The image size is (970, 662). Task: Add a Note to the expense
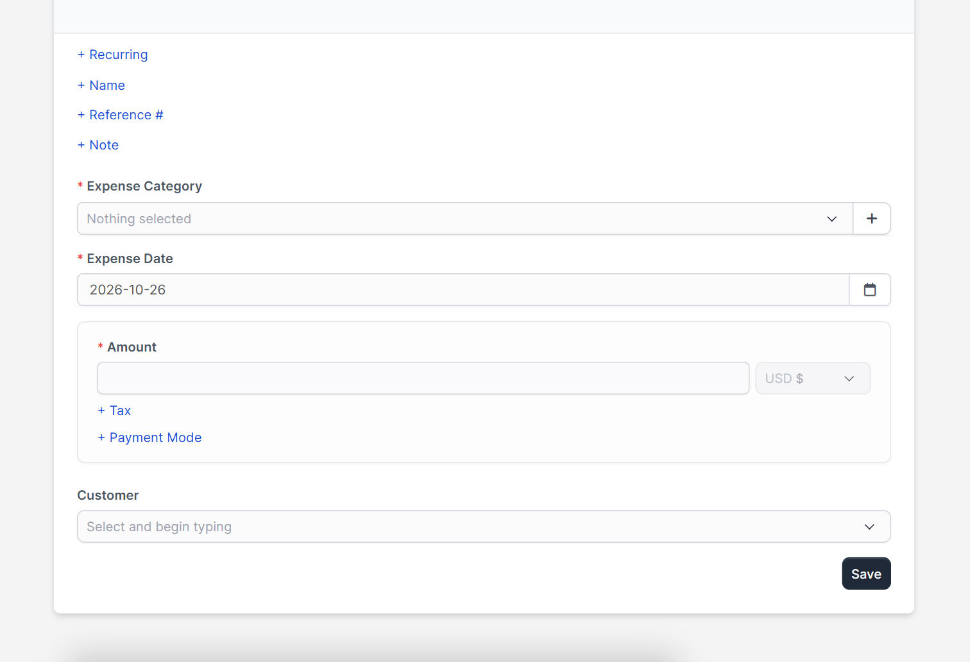coord(98,145)
